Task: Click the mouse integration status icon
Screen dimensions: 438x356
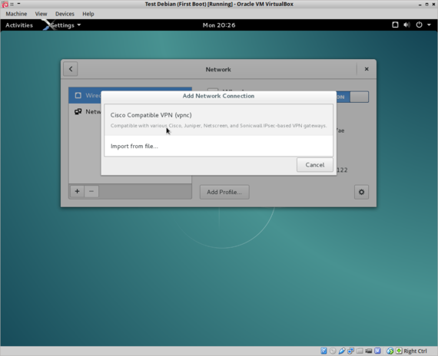Action: pos(390,351)
